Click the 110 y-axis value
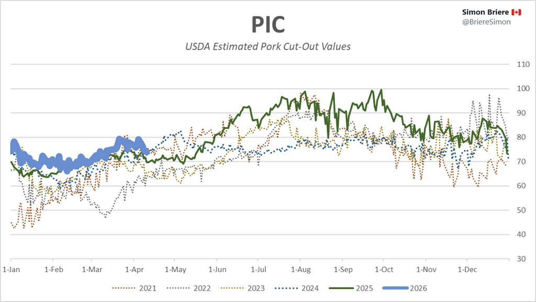The height and width of the screenshot is (302, 536). (x=522, y=64)
